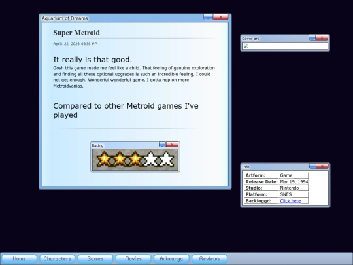353x265 pixels.
Task: Close the Rating window
Action: click(172, 144)
